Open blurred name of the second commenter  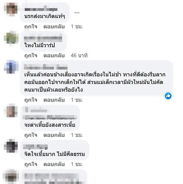tap(43, 38)
